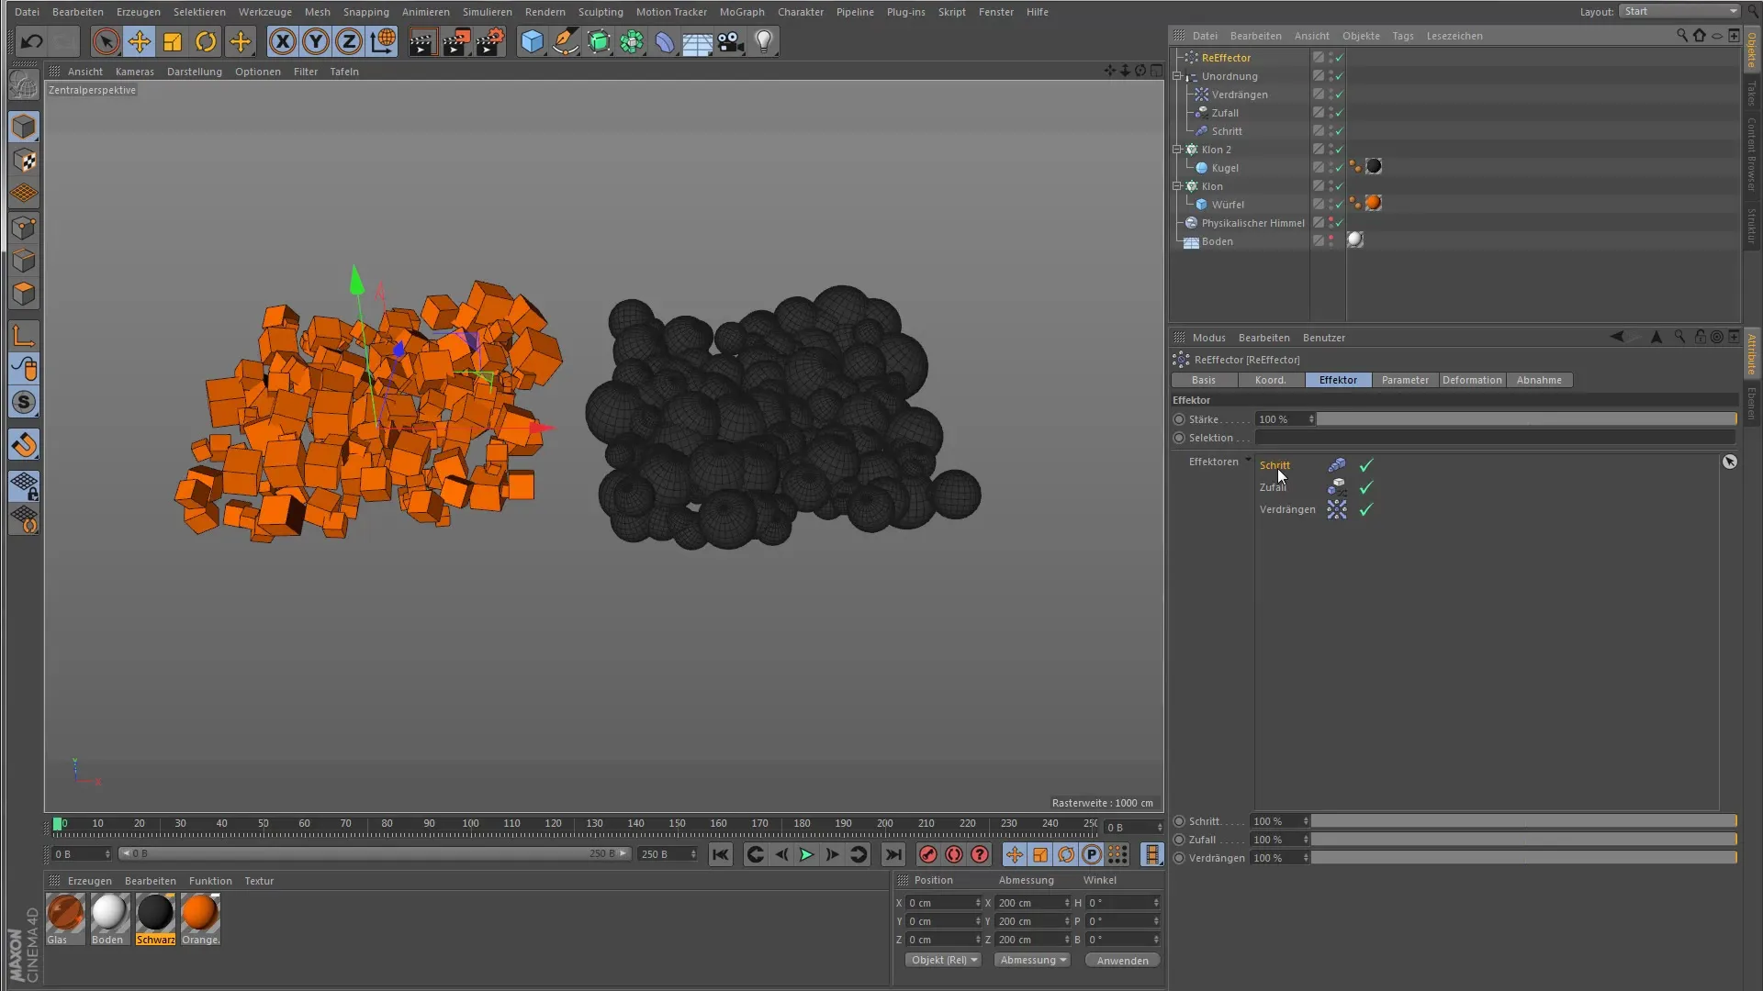Go to start of timeline

pyautogui.click(x=721, y=854)
